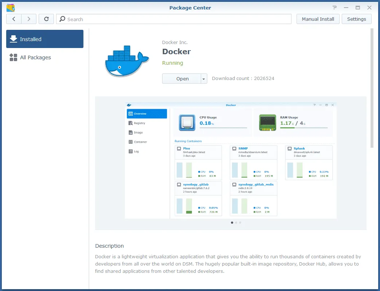Screen dimensions: 380x291
Task: Select the second screenshot pagination dot
Action: click(x=236, y=223)
